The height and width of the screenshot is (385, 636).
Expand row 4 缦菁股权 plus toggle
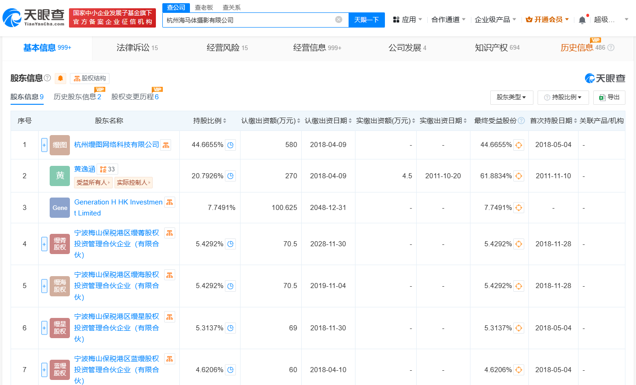point(44,244)
